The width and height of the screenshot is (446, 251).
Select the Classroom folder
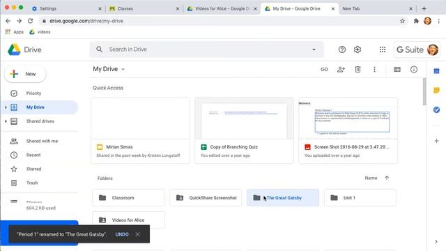[128, 197]
